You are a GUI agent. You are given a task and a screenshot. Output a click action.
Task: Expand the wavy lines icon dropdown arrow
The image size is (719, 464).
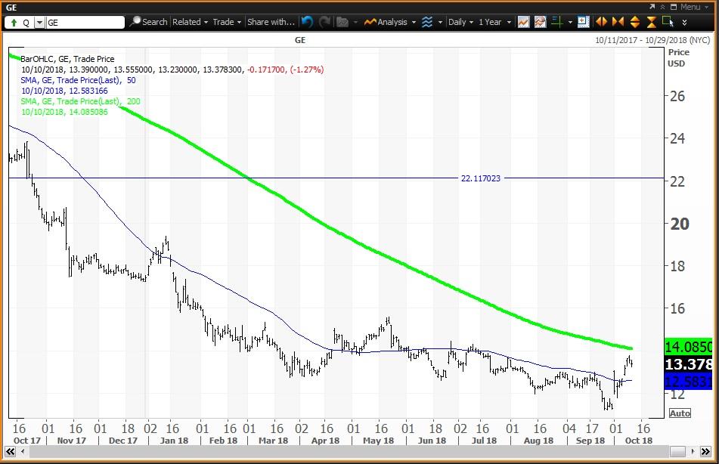pyautogui.click(x=440, y=22)
